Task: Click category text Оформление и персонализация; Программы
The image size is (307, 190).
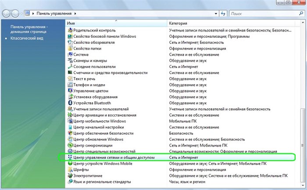Action: click(209, 36)
